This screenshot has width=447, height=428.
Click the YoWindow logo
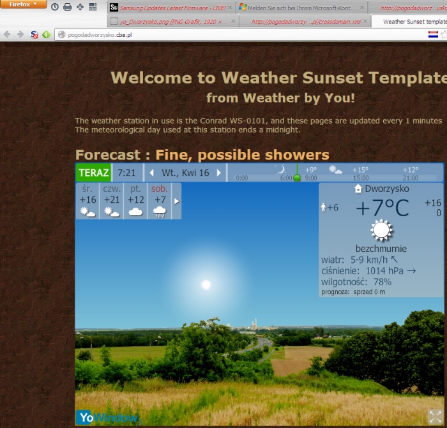[107, 418]
